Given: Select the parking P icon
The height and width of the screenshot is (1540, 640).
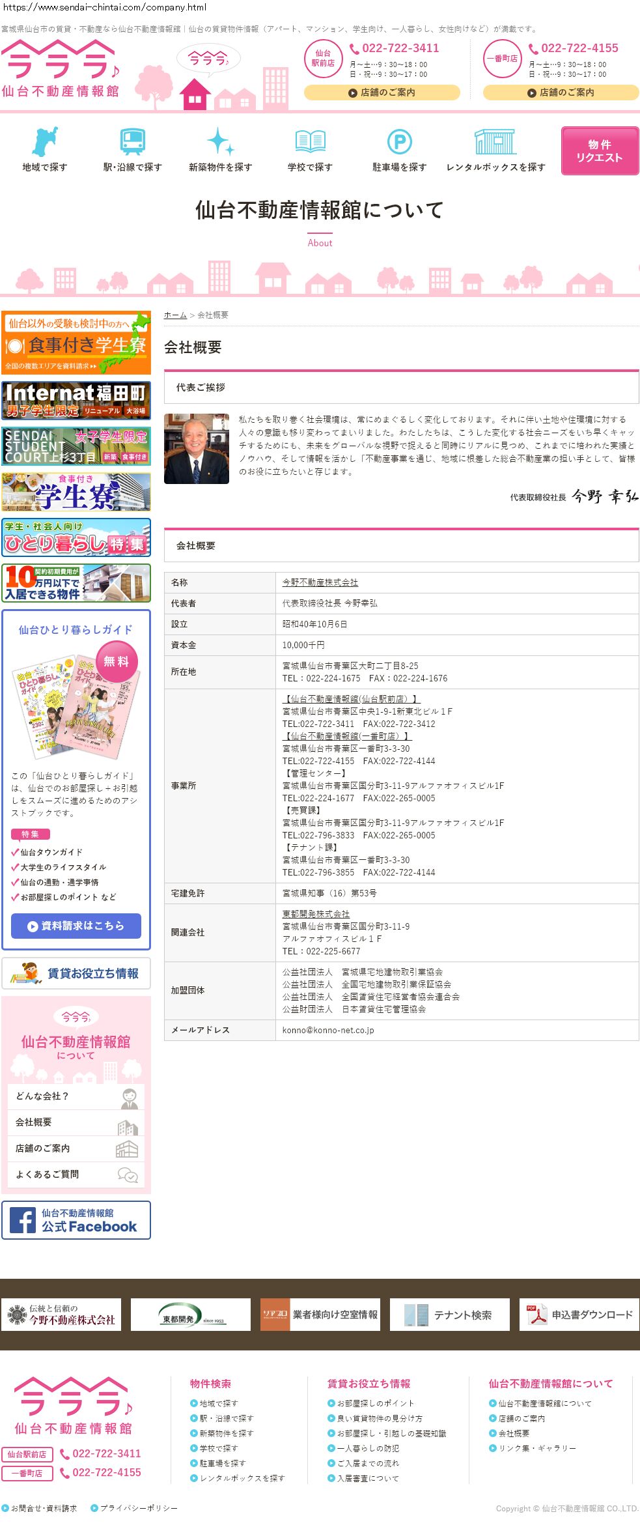Looking at the screenshot, I should (x=399, y=141).
